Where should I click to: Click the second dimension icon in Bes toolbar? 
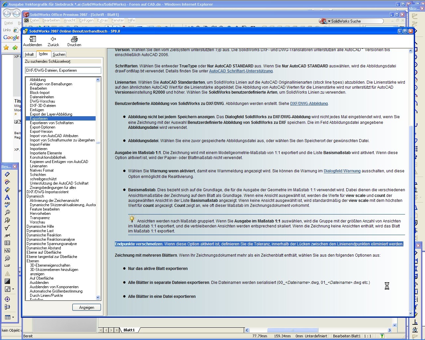pyautogui.click(x=7, y=182)
